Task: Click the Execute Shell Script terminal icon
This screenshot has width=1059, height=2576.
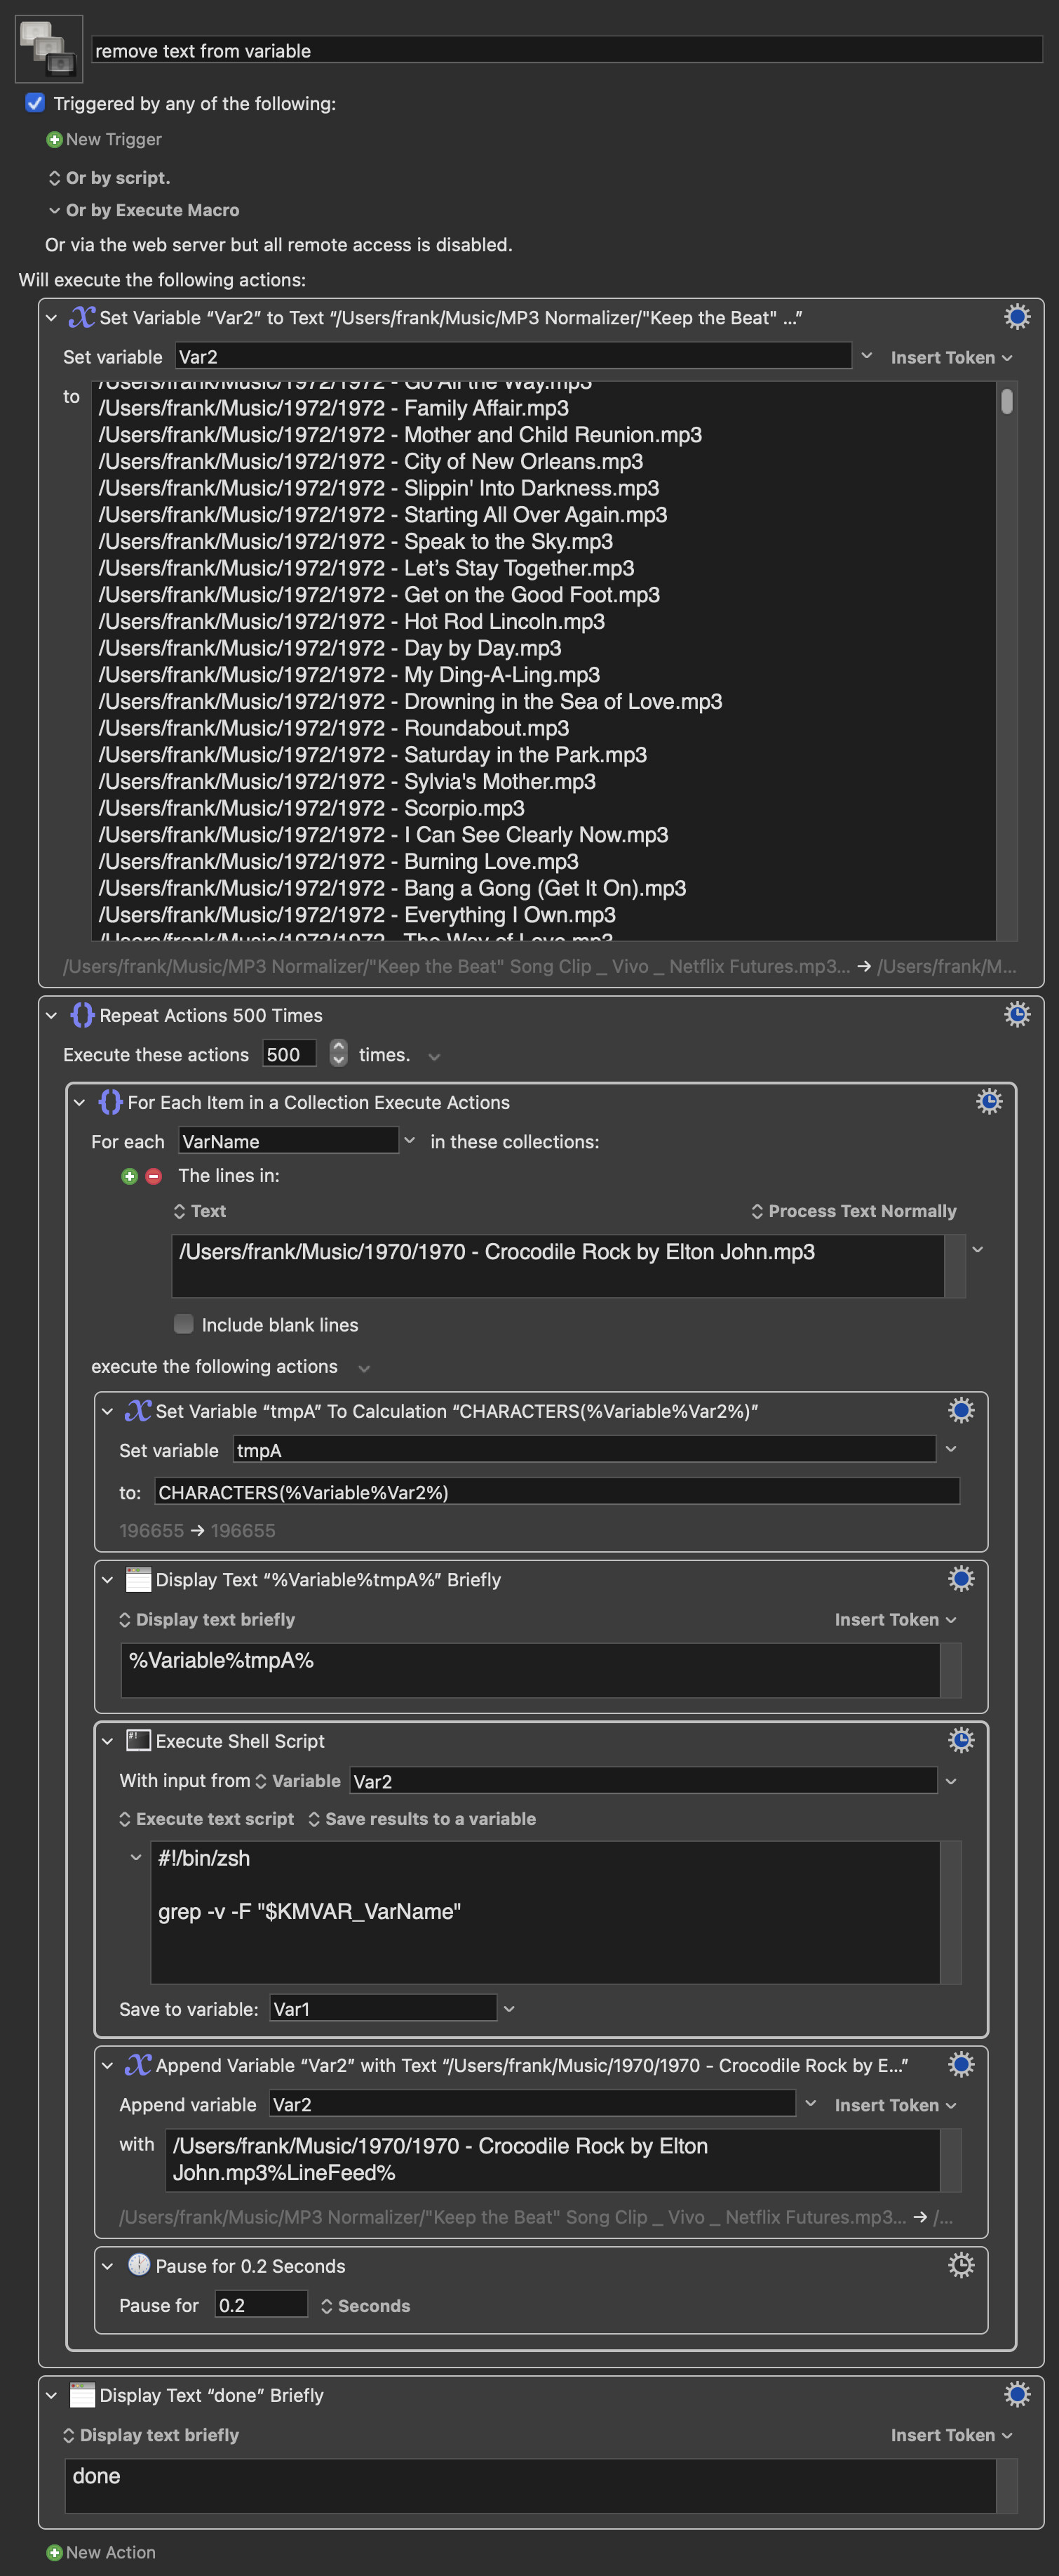Action: 138,1741
